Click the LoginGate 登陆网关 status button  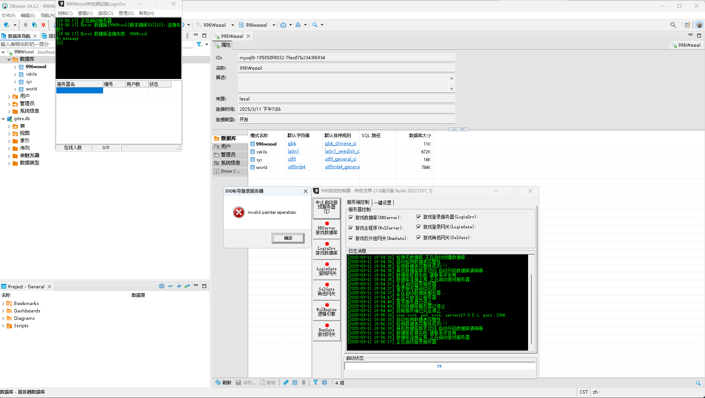[326, 269]
